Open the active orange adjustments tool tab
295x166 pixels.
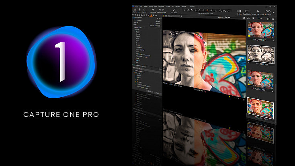click(x=151, y=15)
